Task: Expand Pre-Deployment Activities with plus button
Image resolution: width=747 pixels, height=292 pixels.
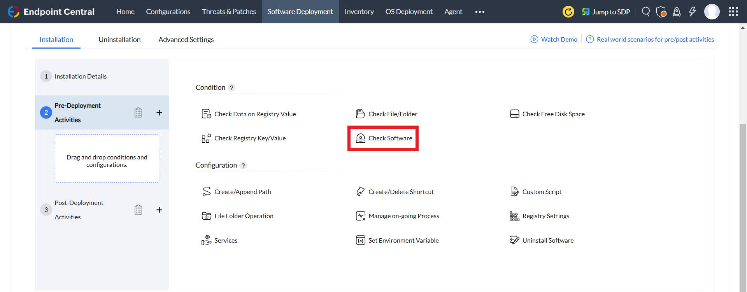Action: point(159,113)
